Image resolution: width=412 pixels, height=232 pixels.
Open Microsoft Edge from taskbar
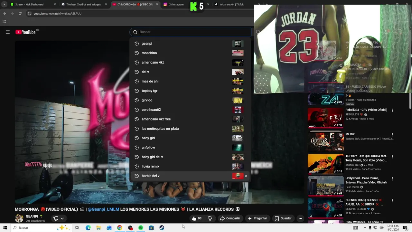click(88, 228)
